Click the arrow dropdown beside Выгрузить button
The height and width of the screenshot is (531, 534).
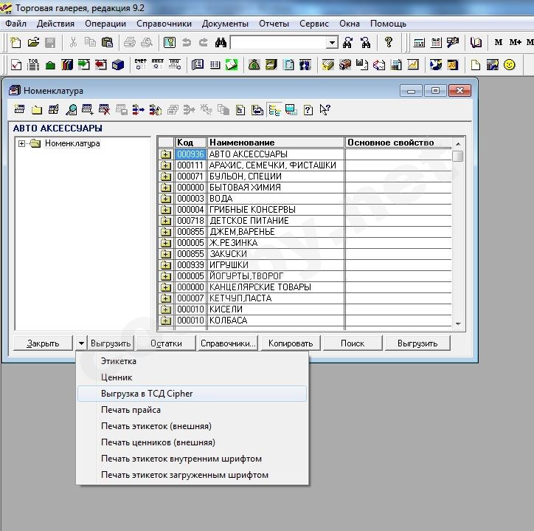(80, 343)
